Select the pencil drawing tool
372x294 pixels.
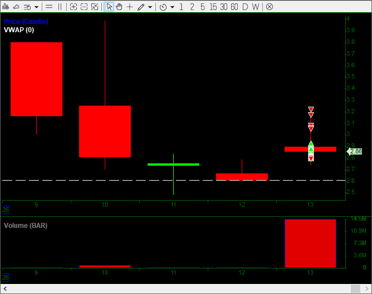click(x=141, y=7)
